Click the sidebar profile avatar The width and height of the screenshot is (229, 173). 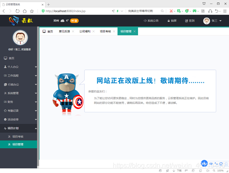20,38
